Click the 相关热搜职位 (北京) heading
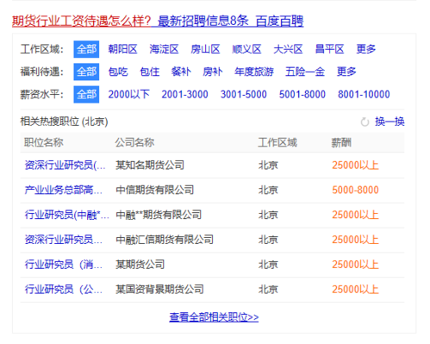Screen dimensions: 430x344 (64, 122)
